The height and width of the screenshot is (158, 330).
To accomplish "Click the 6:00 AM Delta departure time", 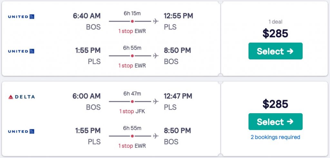I will pos(87,96).
